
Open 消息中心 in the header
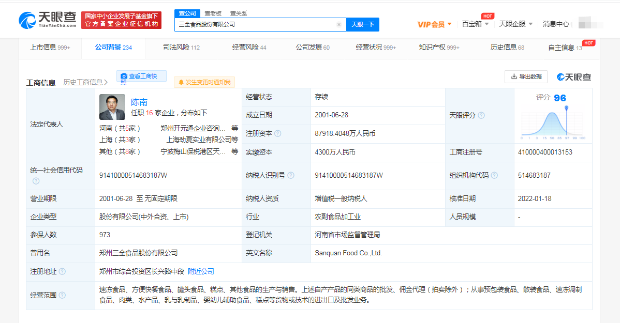coord(556,24)
